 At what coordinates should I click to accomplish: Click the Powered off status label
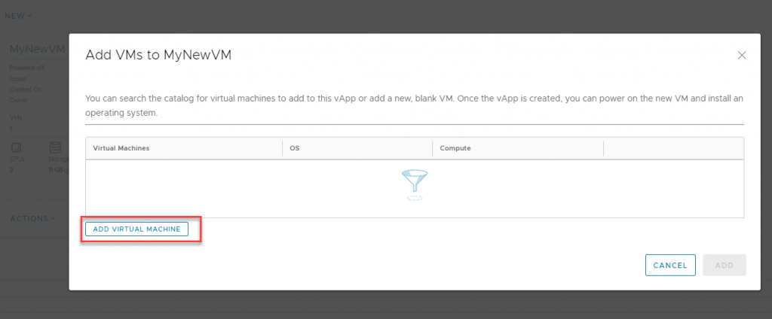[x=26, y=68]
